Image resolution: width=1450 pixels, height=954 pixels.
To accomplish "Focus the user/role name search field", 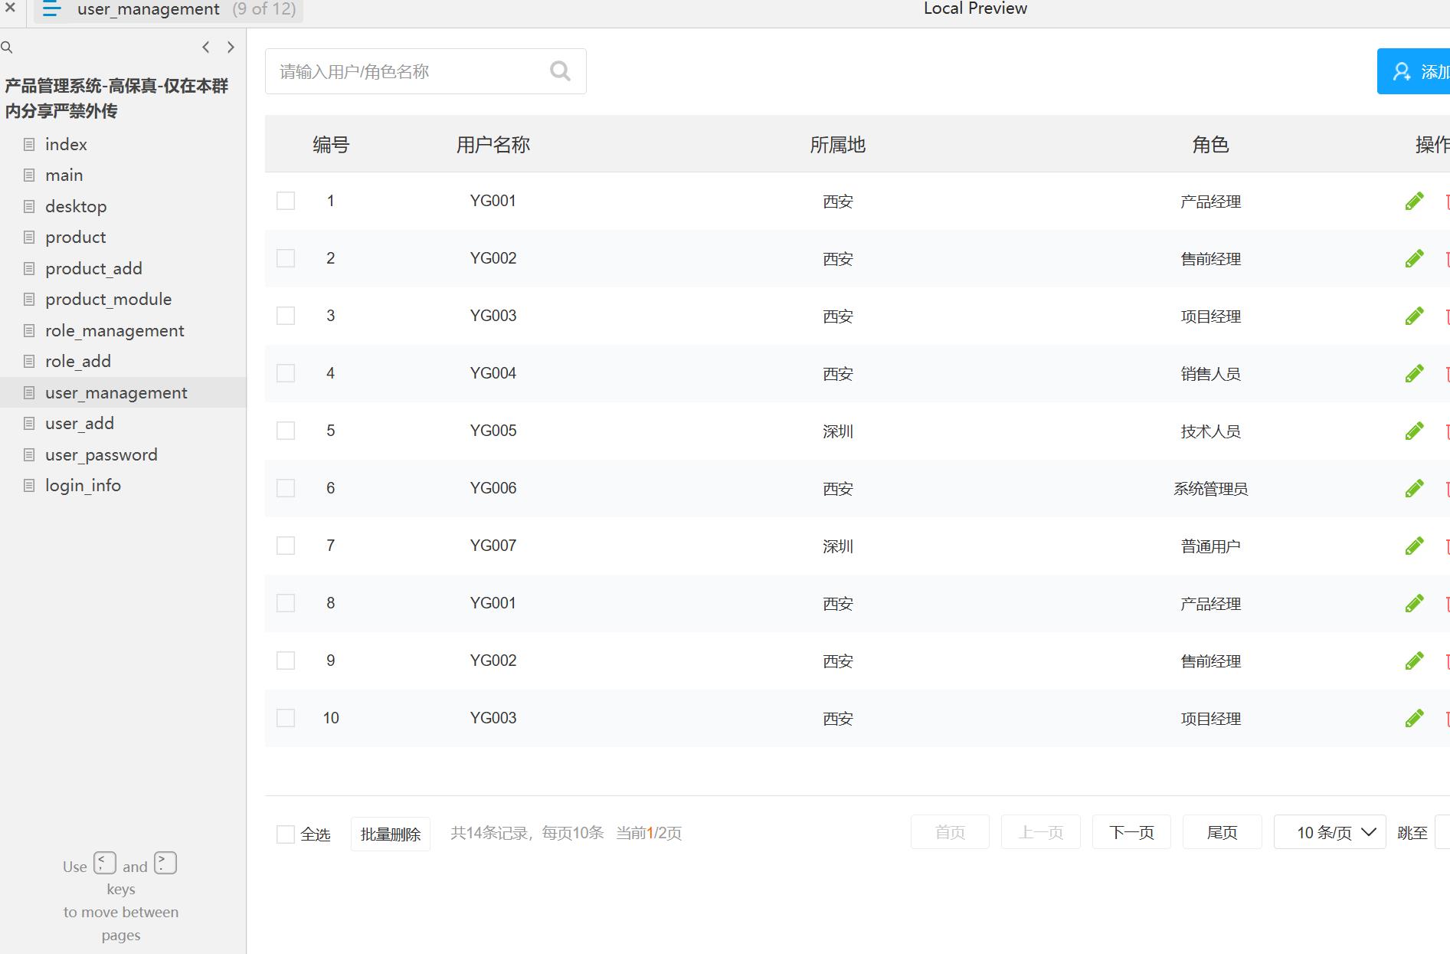I will tap(426, 71).
